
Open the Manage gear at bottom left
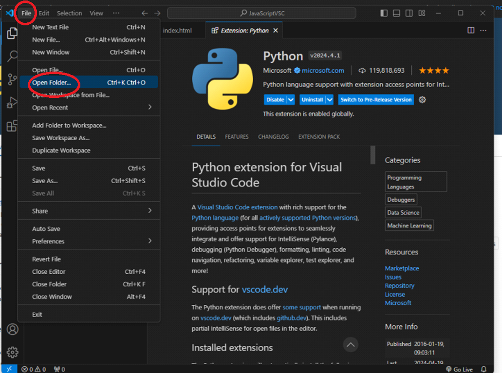(x=12, y=352)
